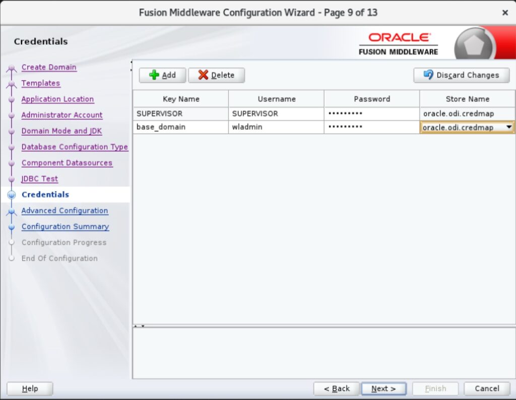Select the current Credentials step

coord(45,195)
